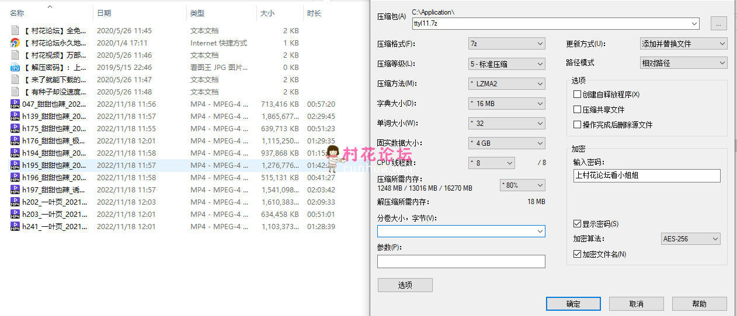Viewport: 737px width, 316px height.
Task: Open the 压缩格式 dropdown showing 7z
Action: 506,44
